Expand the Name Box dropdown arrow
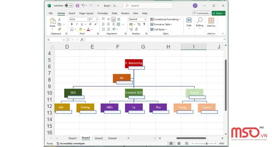The width and height of the screenshot is (272, 147). pos(64,40)
